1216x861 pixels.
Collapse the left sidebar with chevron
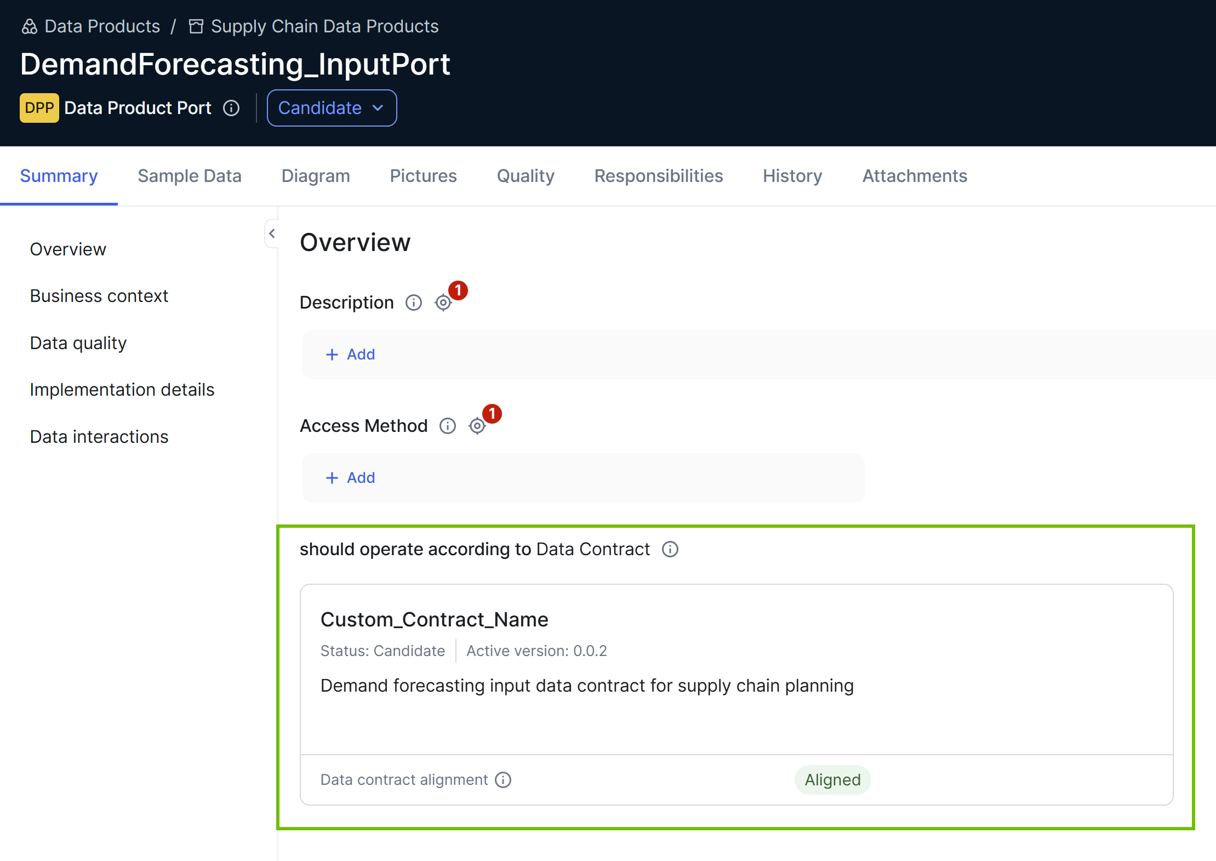pyautogui.click(x=272, y=233)
